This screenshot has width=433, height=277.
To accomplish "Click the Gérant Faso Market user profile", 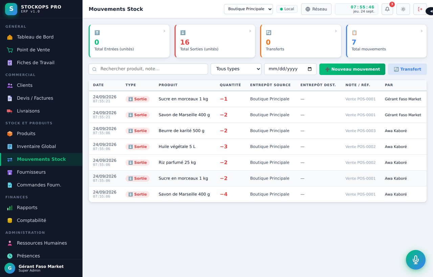I will pyautogui.click(x=41, y=268).
